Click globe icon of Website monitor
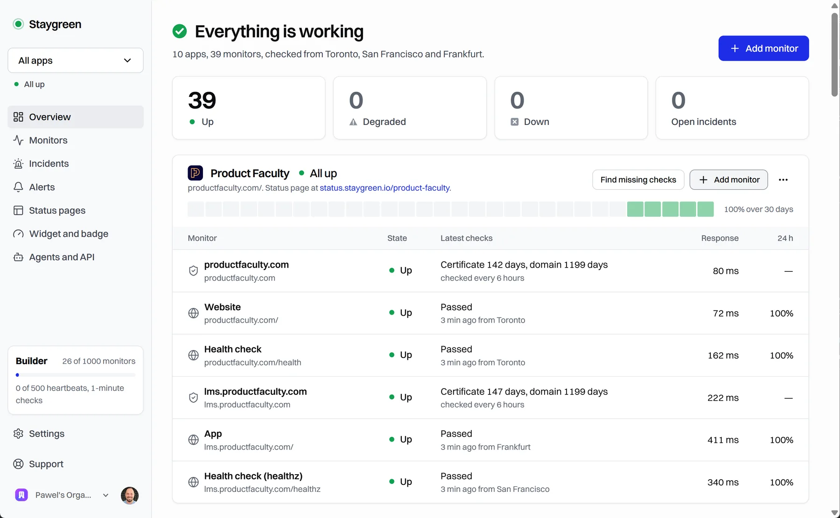Screen dimensions: 840x518 (x=193, y=313)
